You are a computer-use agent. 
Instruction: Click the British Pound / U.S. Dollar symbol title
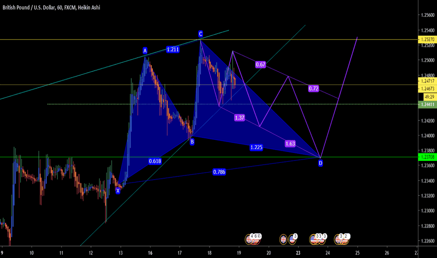(x=29, y=8)
